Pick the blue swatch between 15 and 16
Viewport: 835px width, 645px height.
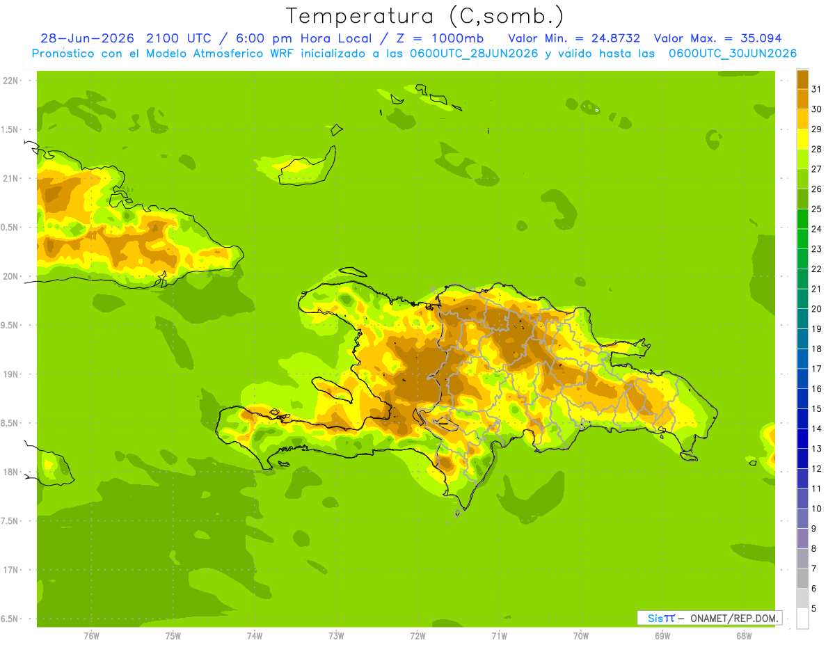click(802, 399)
